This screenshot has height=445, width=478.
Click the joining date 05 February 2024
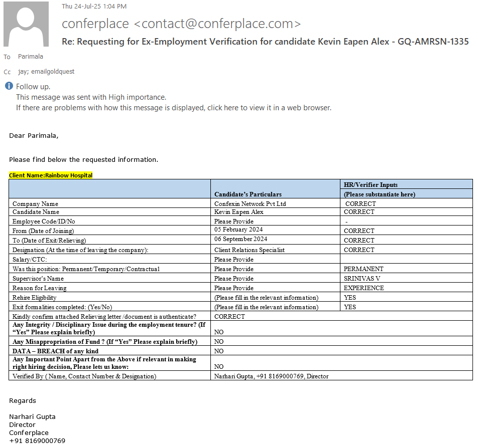238,230
